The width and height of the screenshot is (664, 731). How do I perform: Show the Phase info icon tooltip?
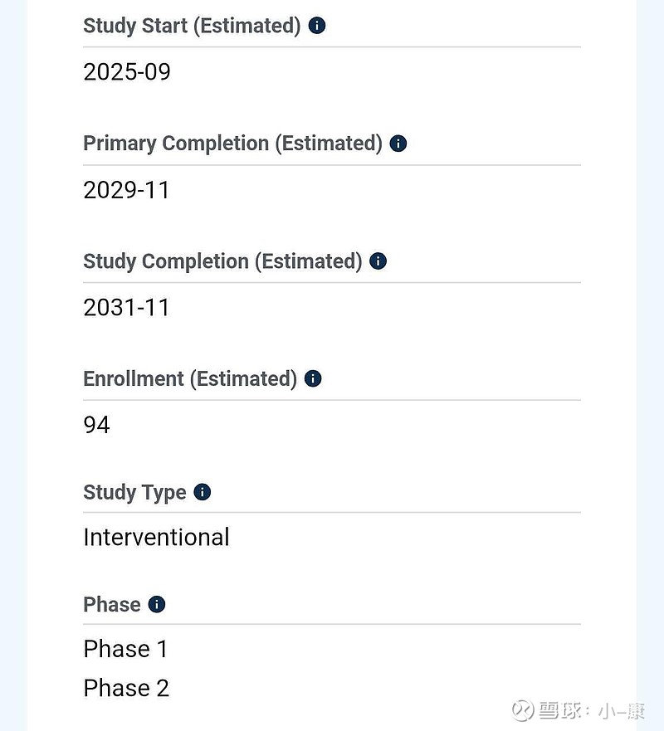(x=157, y=604)
